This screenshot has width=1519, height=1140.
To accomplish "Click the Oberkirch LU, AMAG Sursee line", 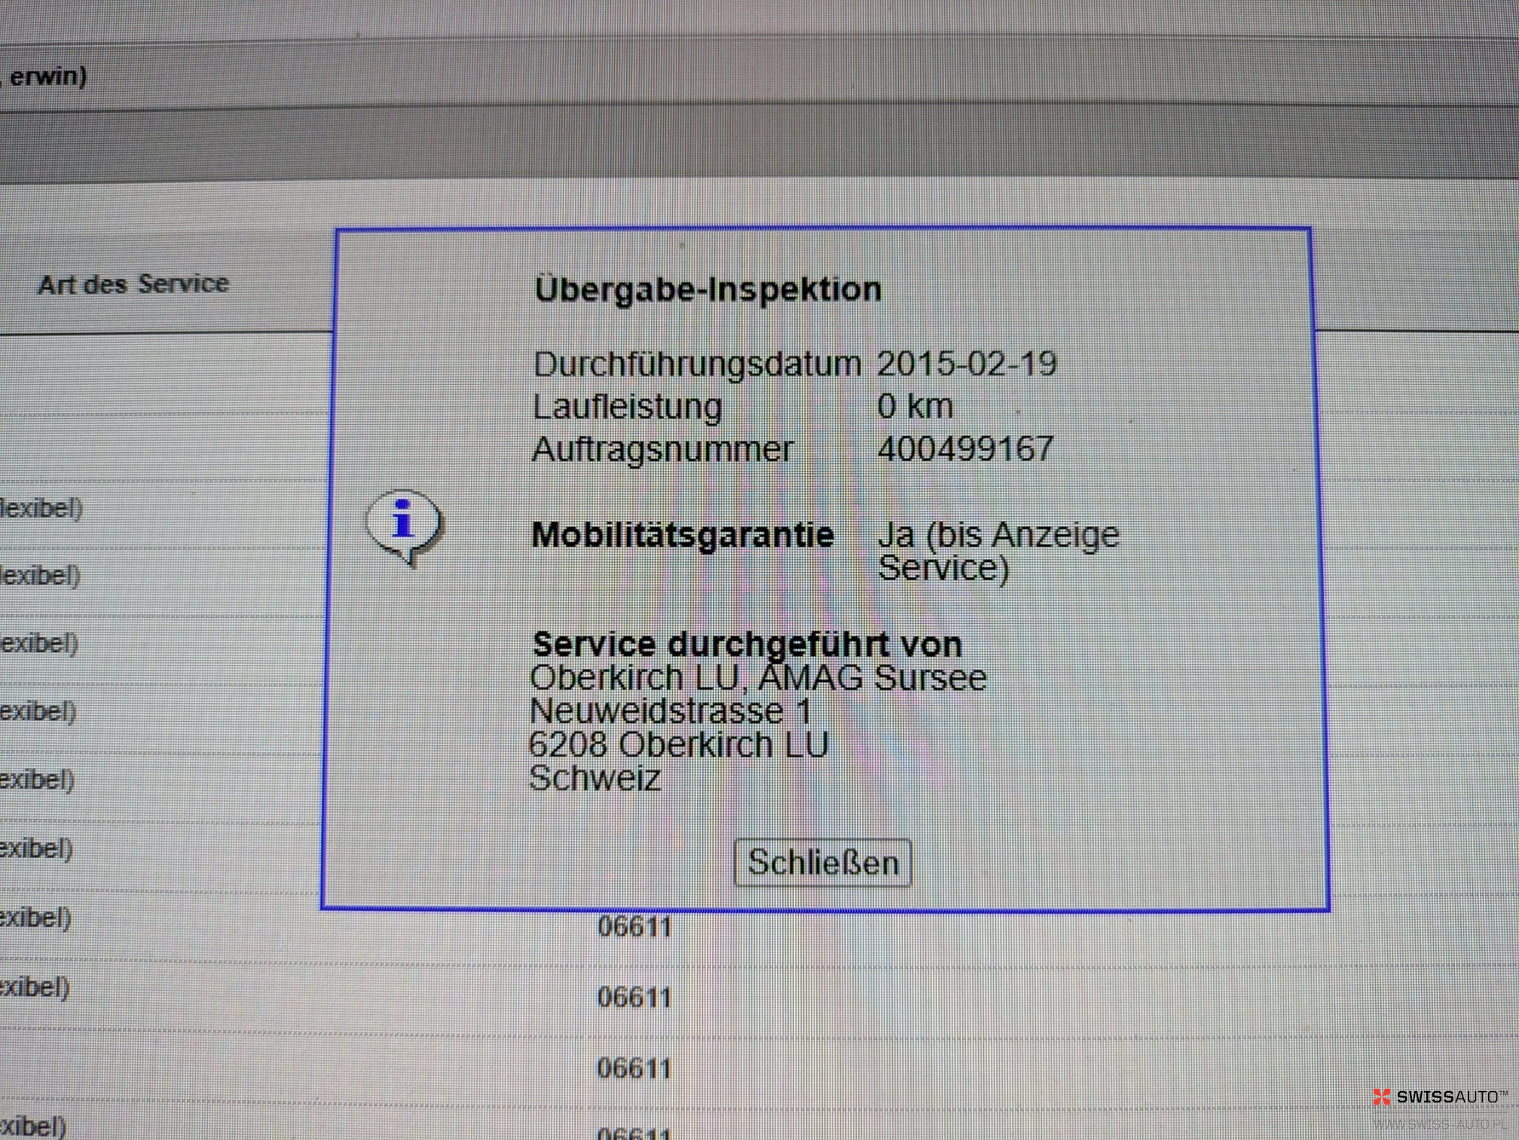I will click(x=758, y=678).
